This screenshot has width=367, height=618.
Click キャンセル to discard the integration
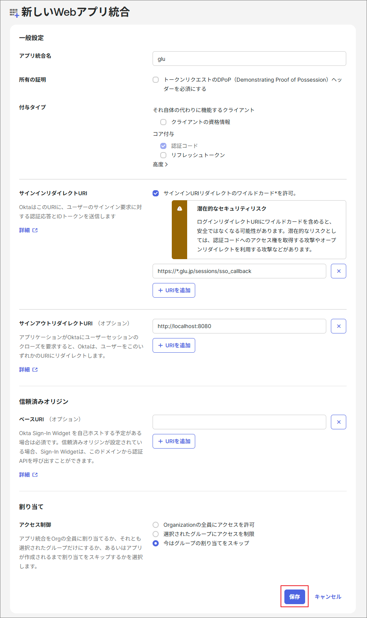coord(328,596)
